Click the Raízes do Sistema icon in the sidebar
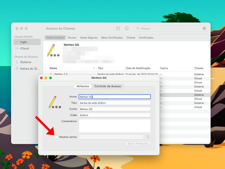 tap(17, 69)
